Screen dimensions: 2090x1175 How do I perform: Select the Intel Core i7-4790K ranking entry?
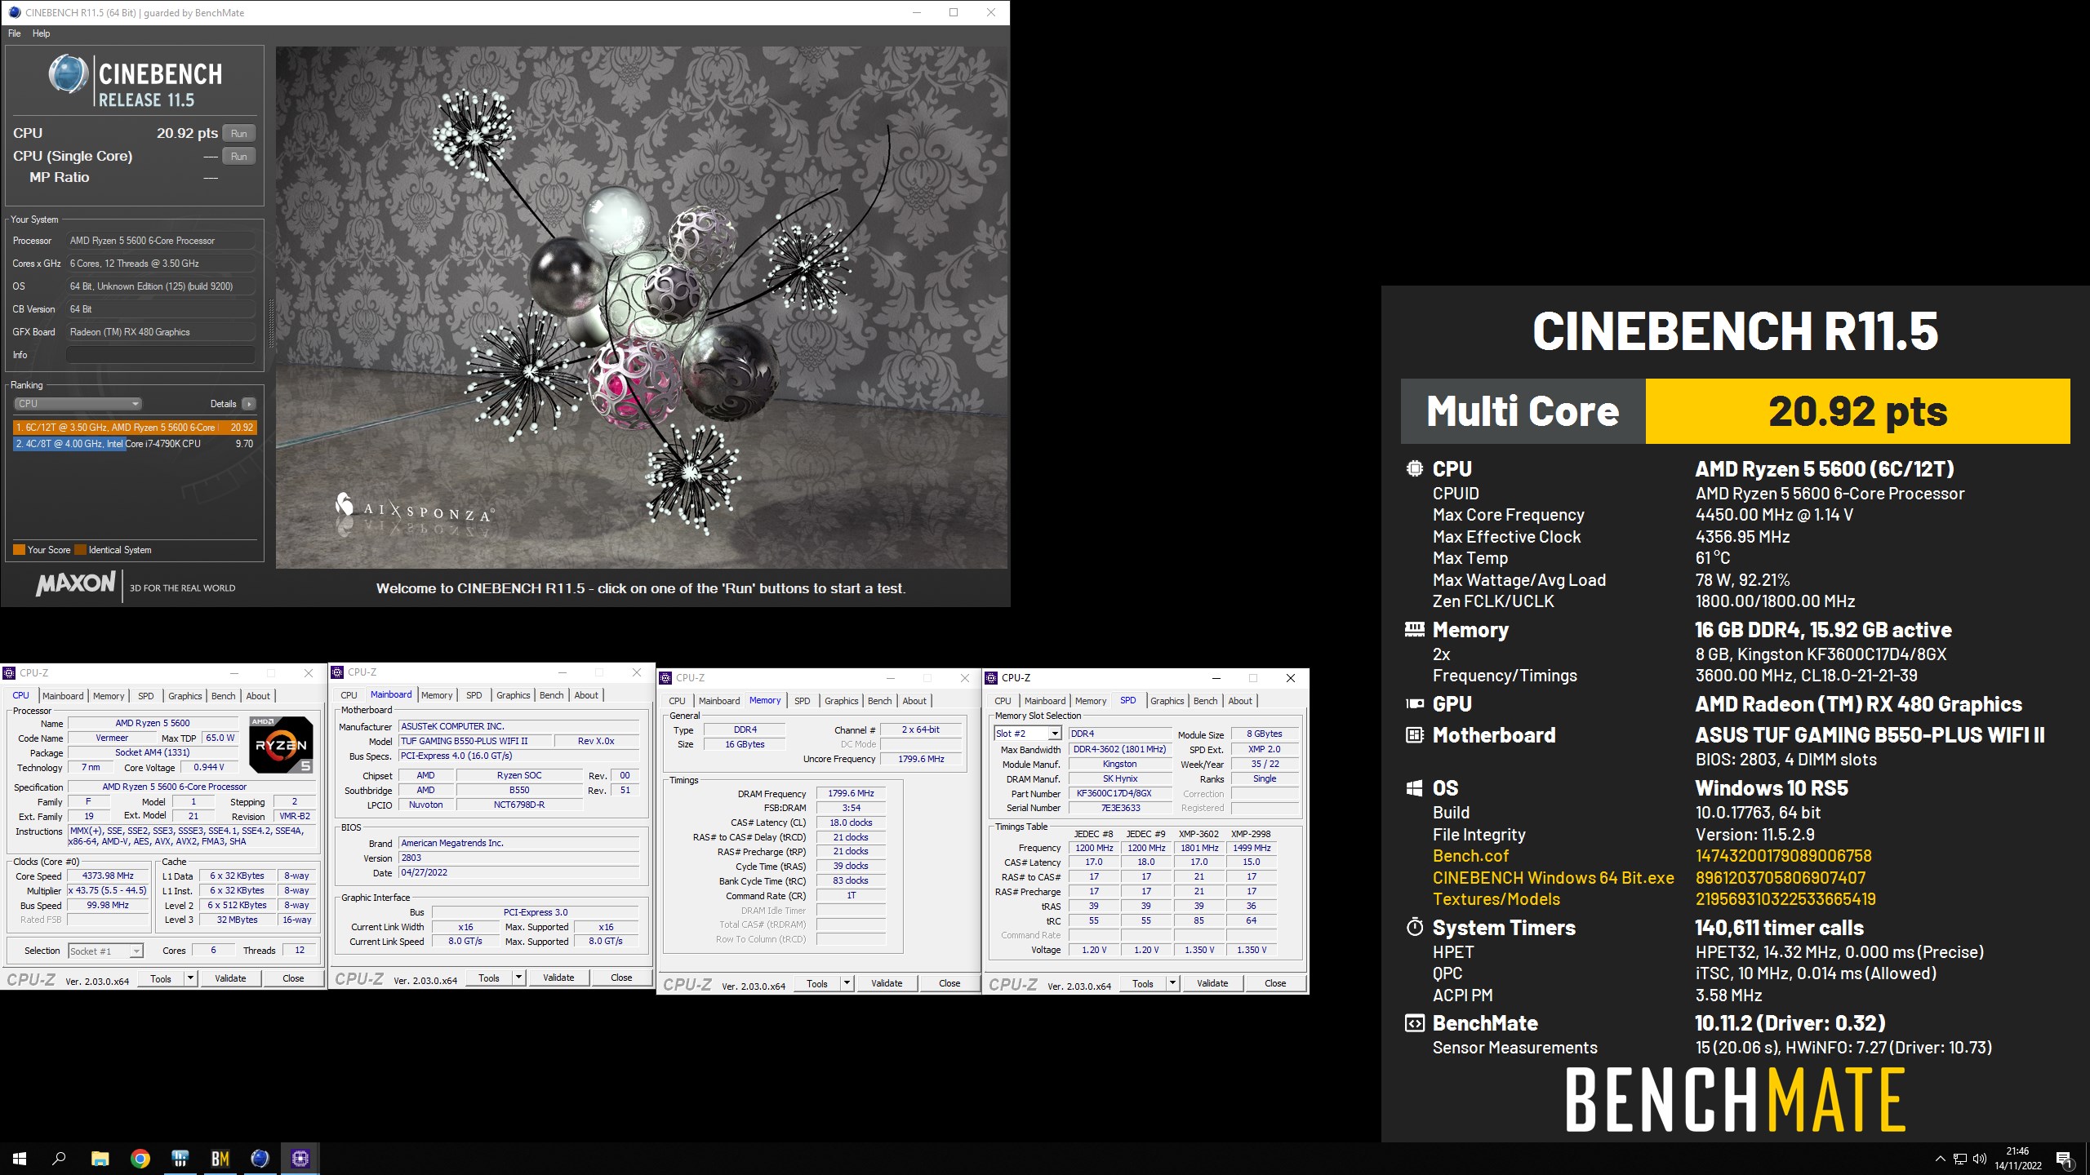coord(135,444)
